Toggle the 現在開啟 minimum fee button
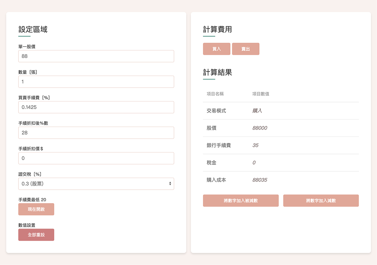The image size is (377, 265). click(x=36, y=209)
